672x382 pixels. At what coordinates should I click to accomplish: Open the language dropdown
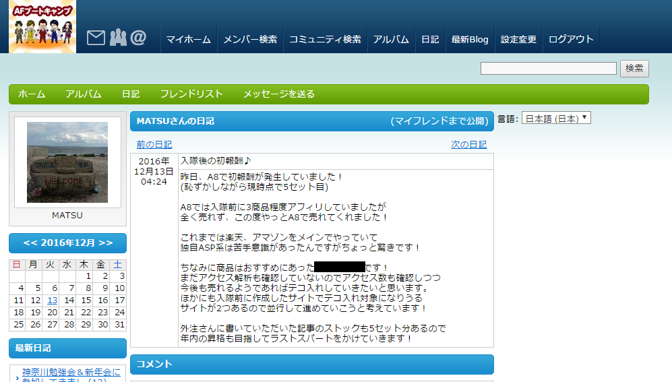coord(556,118)
